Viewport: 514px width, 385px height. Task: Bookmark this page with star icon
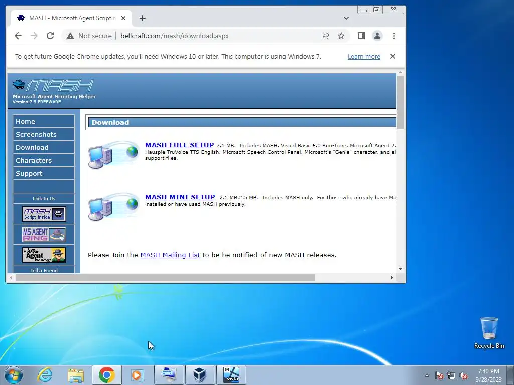coord(341,36)
